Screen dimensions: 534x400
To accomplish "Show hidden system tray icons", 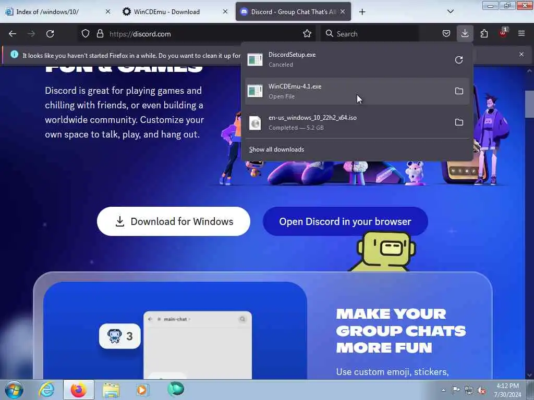I will coord(443,390).
